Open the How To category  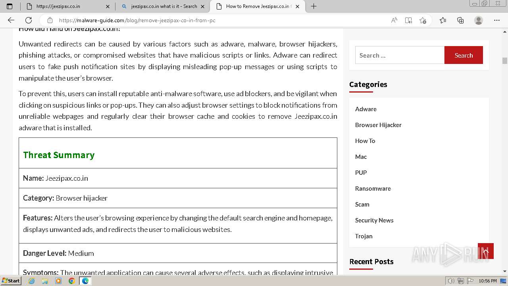(x=365, y=141)
